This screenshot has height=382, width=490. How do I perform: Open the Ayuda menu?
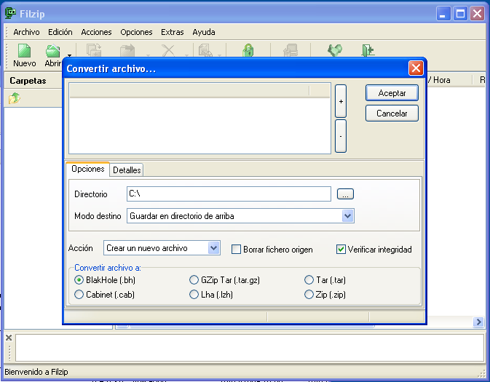pyautogui.click(x=204, y=32)
